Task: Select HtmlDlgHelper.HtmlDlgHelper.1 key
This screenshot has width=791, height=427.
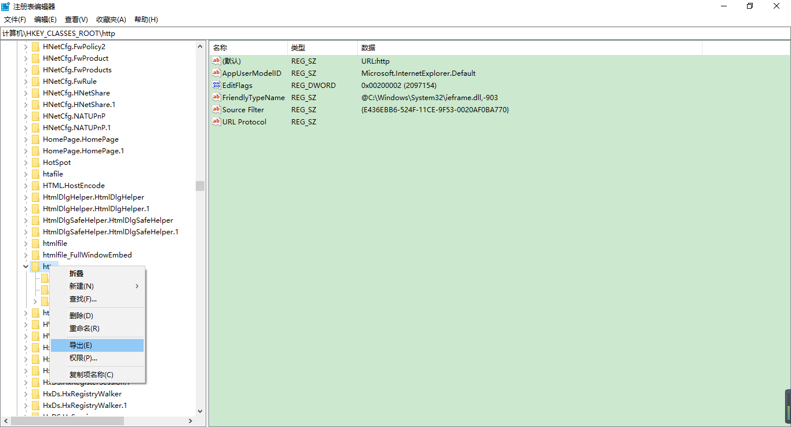Action: [96, 209]
